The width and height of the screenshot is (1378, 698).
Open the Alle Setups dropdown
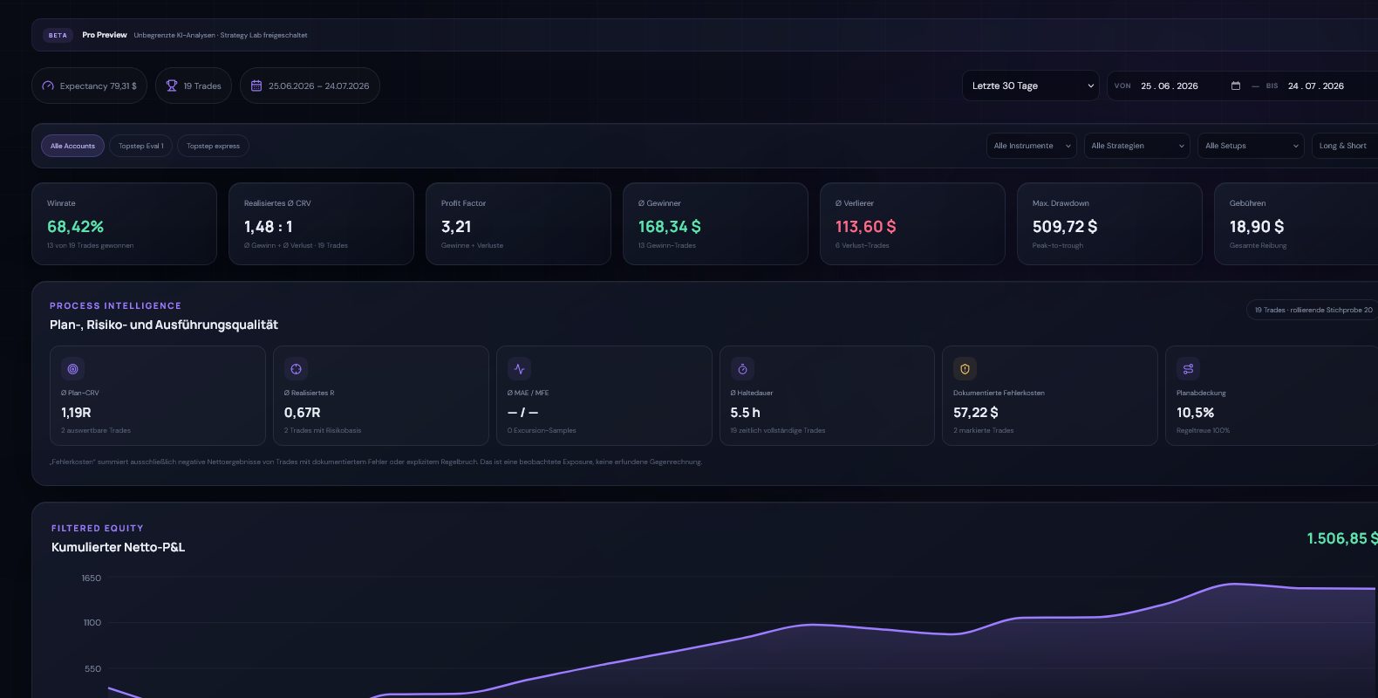(x=1252, y=146)
